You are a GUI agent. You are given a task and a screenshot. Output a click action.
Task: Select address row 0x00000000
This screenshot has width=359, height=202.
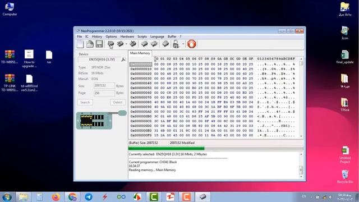141,65
